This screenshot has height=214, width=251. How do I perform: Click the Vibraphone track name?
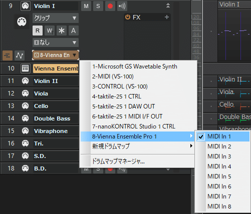[x=51, y=131]
